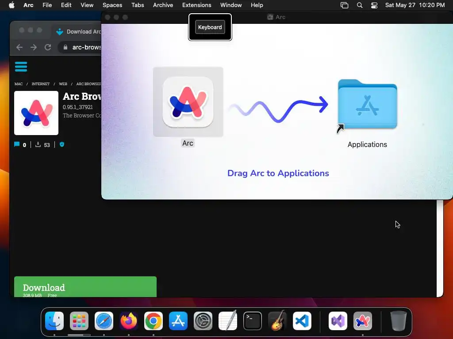
Task: Click the ARC BROWSER breadcrumb link
Action: tap(88, 84)
